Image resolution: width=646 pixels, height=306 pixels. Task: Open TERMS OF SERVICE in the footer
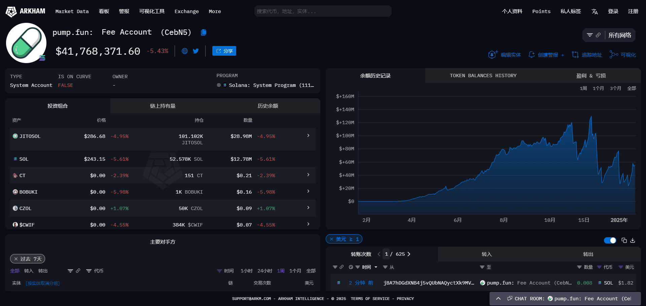pos(370,299)
